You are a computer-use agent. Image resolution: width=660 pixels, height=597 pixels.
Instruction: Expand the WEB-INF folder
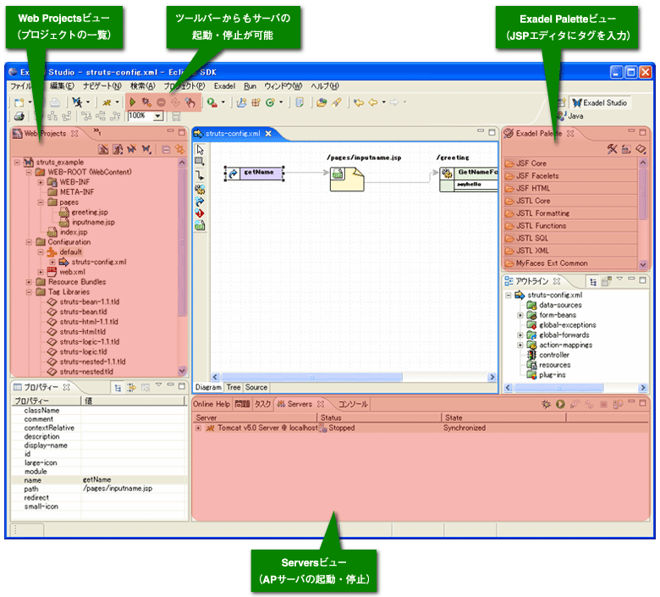pyautogui.click(x=41, y=182)
